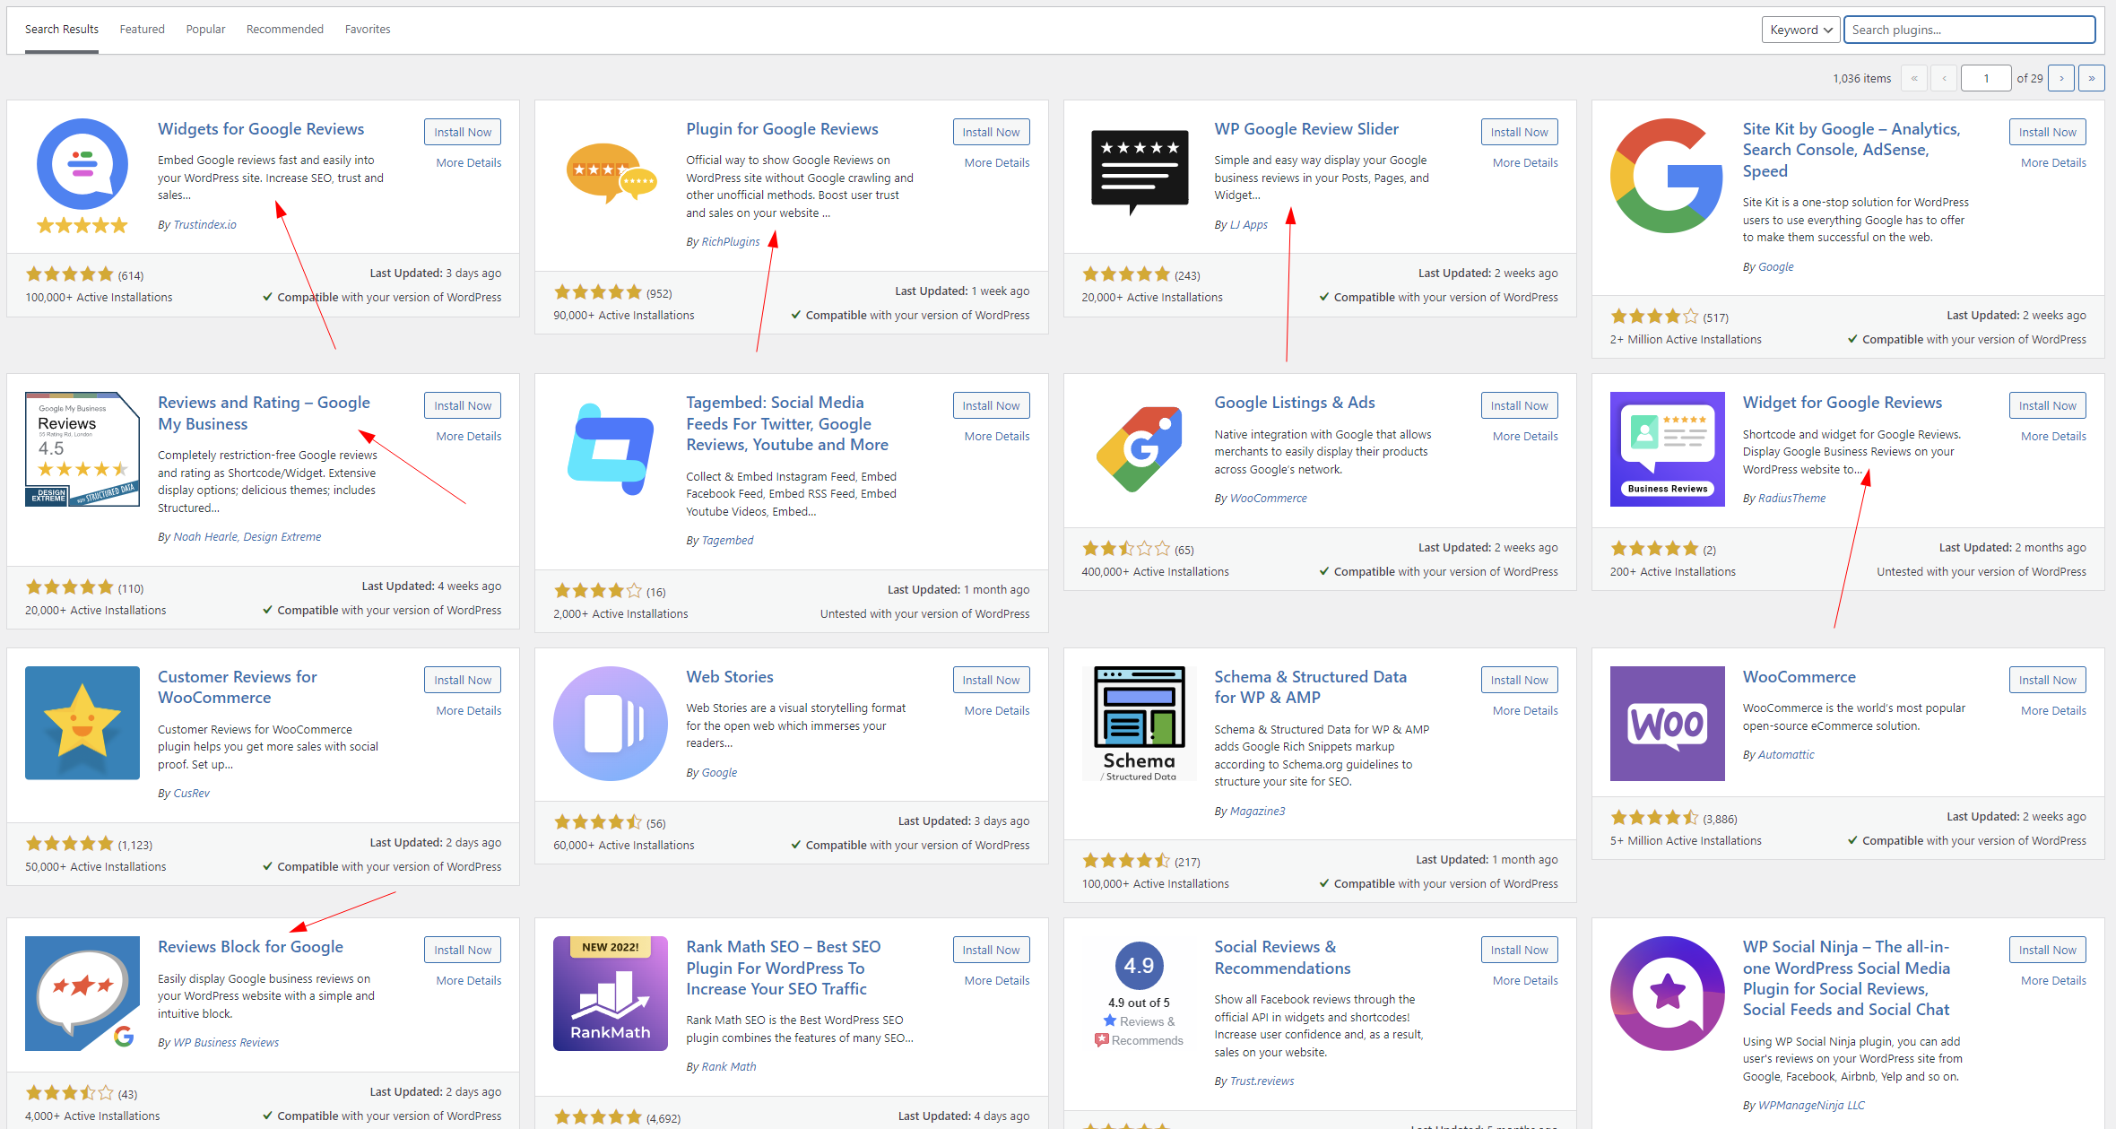Switch to the Search Results tab
The image size is (2116, 1129).
click(62, 30)
